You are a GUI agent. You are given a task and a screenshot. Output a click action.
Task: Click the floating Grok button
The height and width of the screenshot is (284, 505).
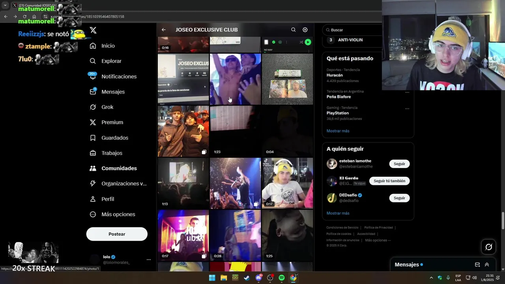tap(489, 247)
